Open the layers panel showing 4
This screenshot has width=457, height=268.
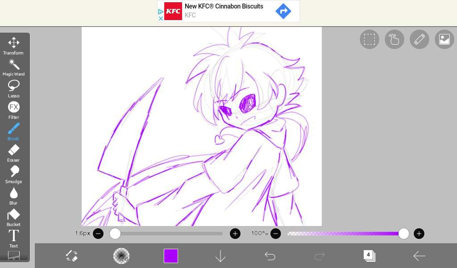click(369, 256)
